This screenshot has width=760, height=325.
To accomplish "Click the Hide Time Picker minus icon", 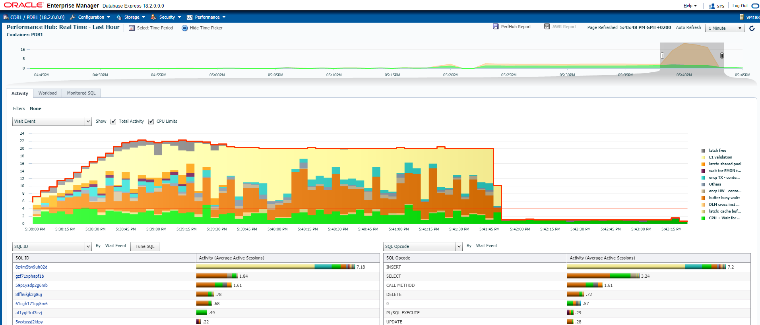I will click(185, 28).
